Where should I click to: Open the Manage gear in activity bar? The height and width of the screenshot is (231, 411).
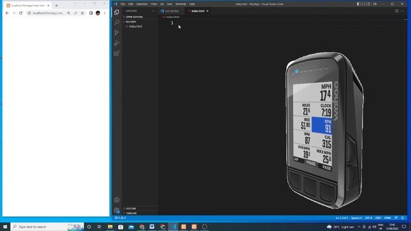(117, 210)
